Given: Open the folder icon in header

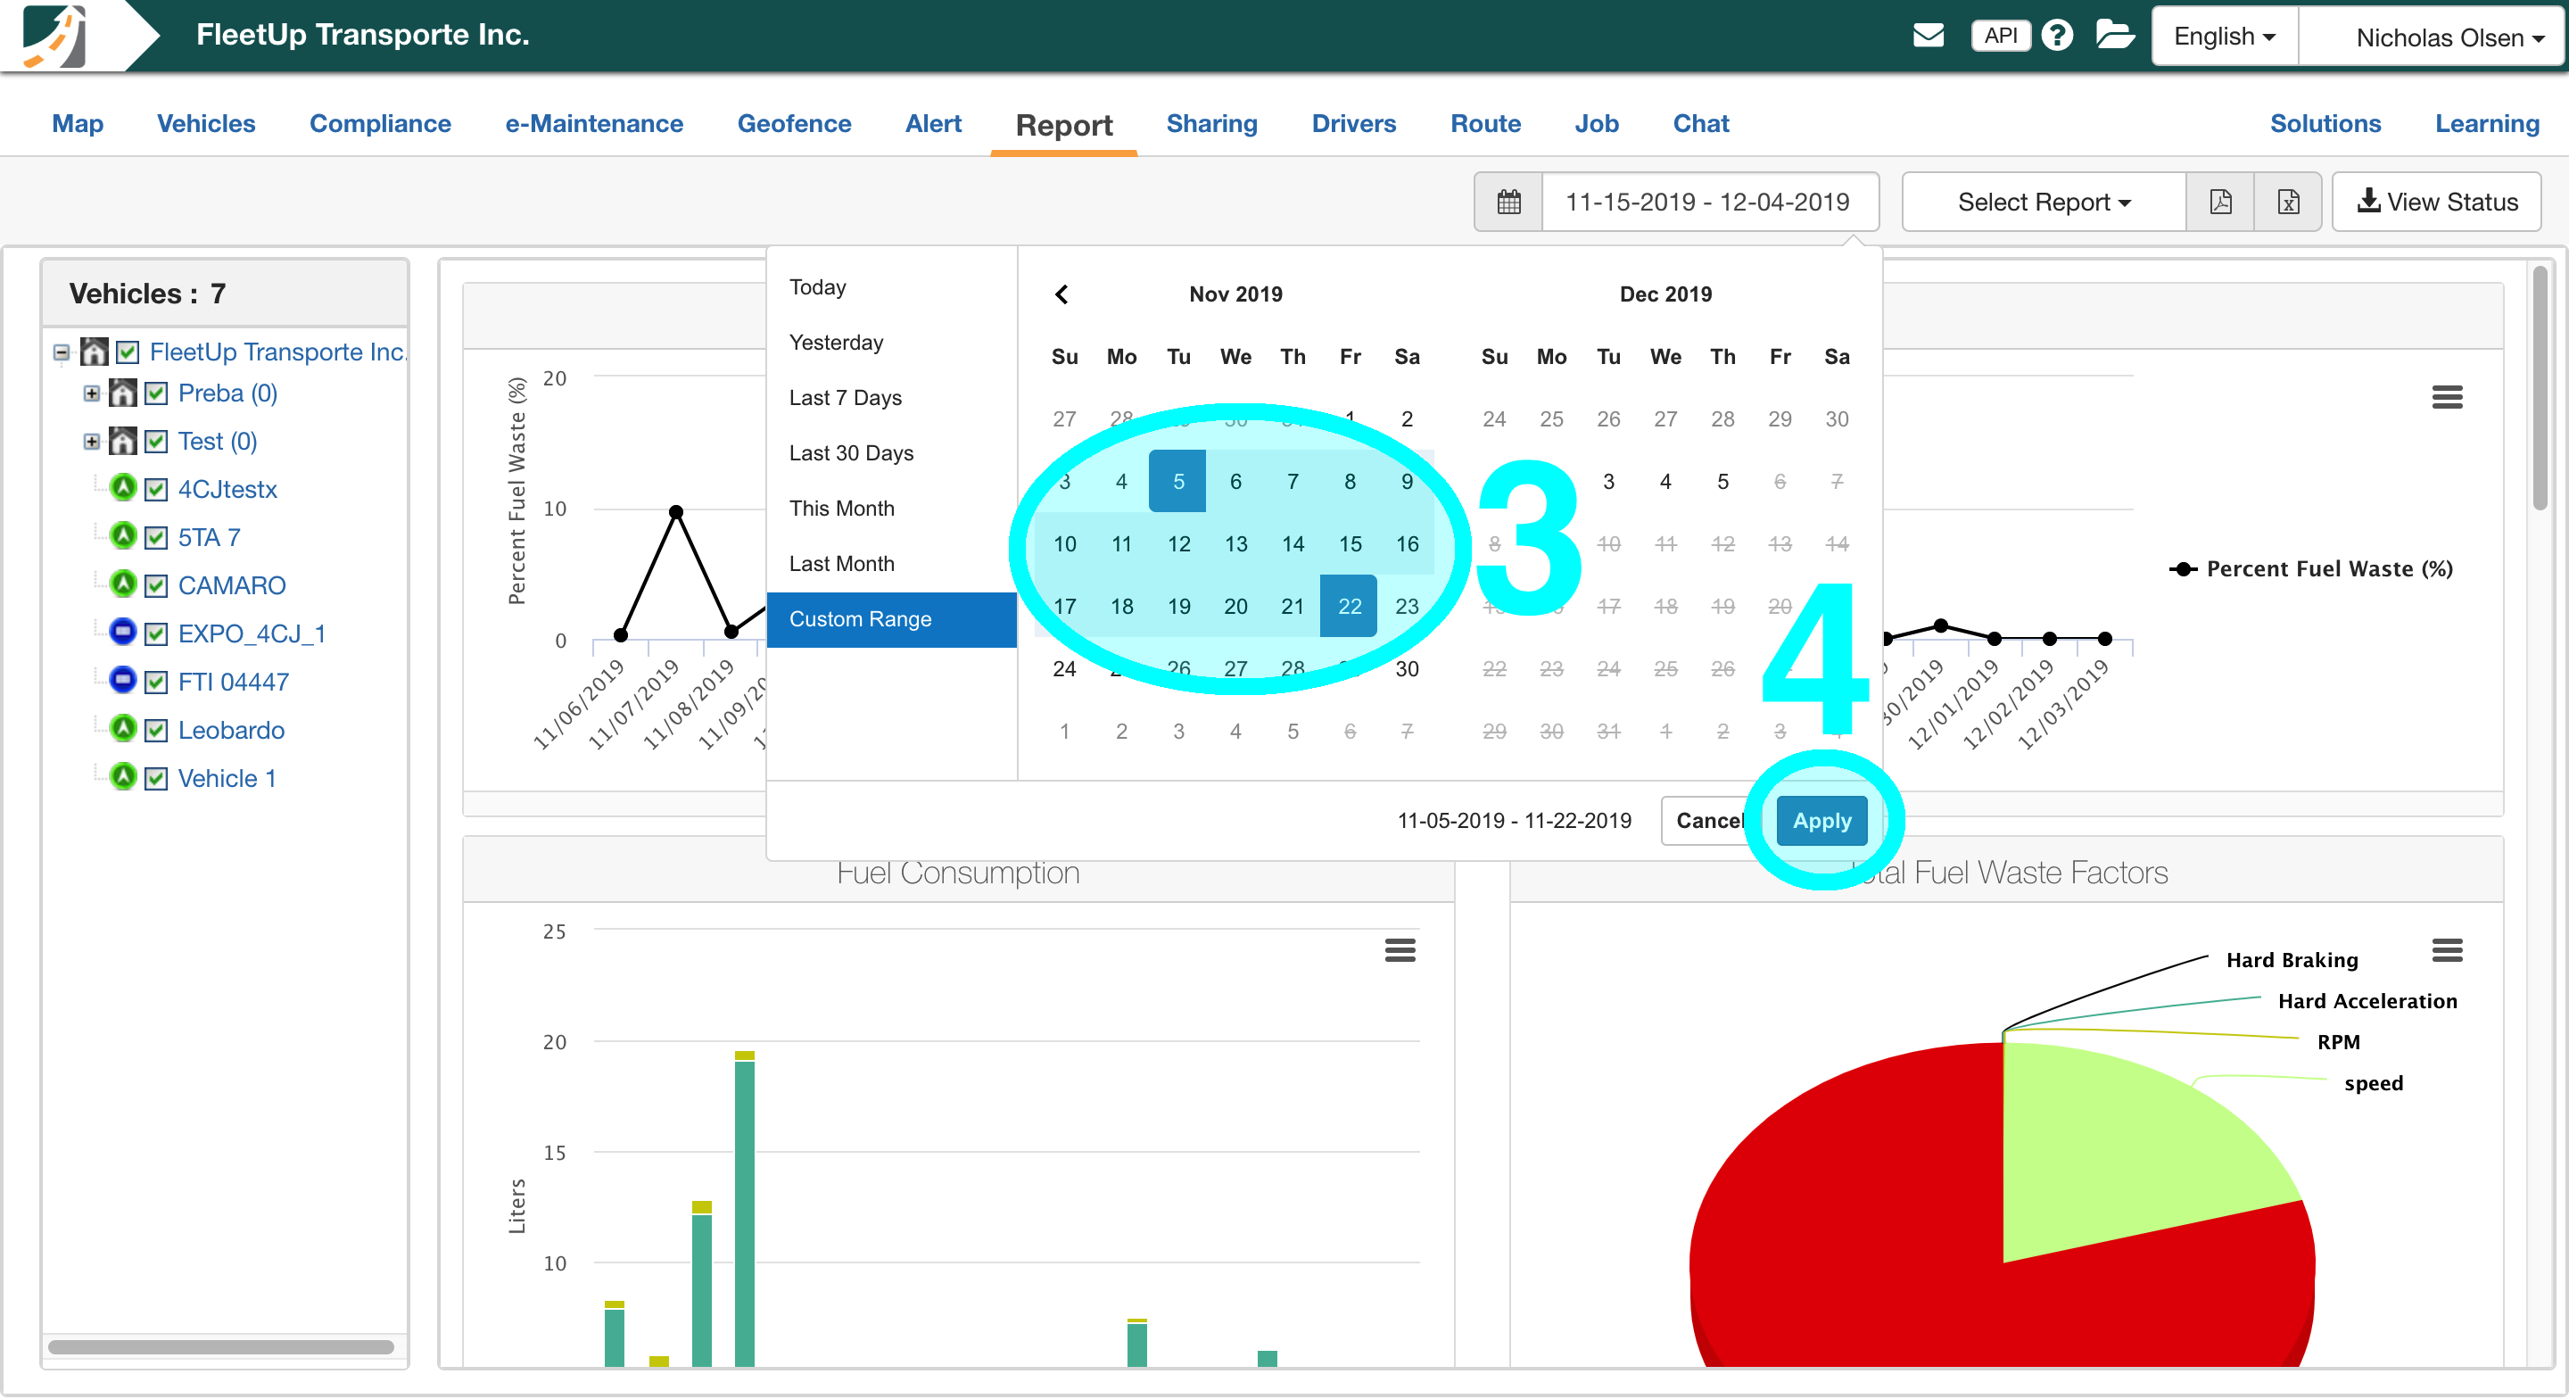Looking at the screenshot, I should (2114, 35).
